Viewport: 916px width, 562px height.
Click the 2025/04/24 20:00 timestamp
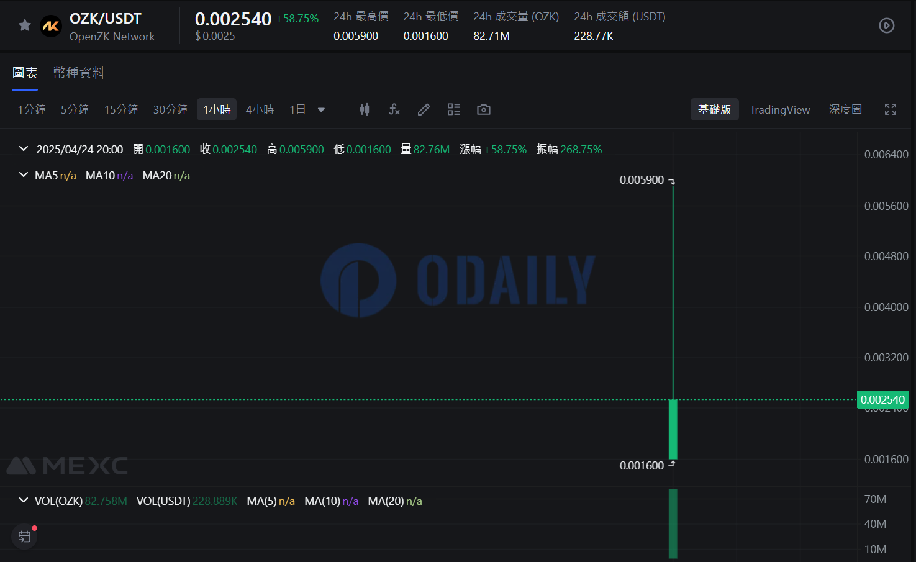(x=79, y=150)
